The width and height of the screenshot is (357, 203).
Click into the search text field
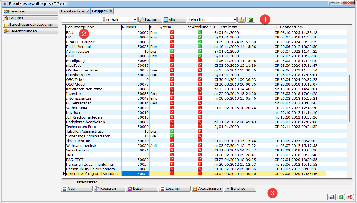click(x=82, y=20)
